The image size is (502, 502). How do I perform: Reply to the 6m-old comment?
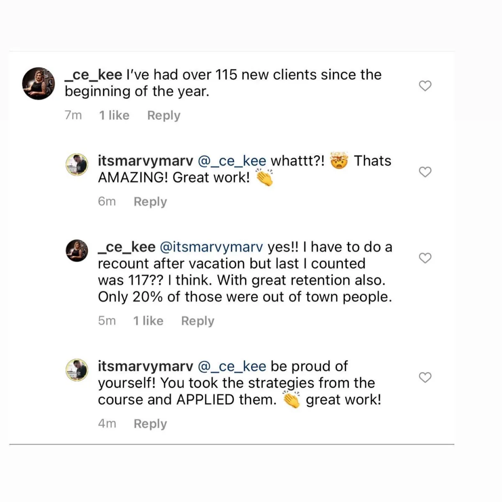coord(150,202)
